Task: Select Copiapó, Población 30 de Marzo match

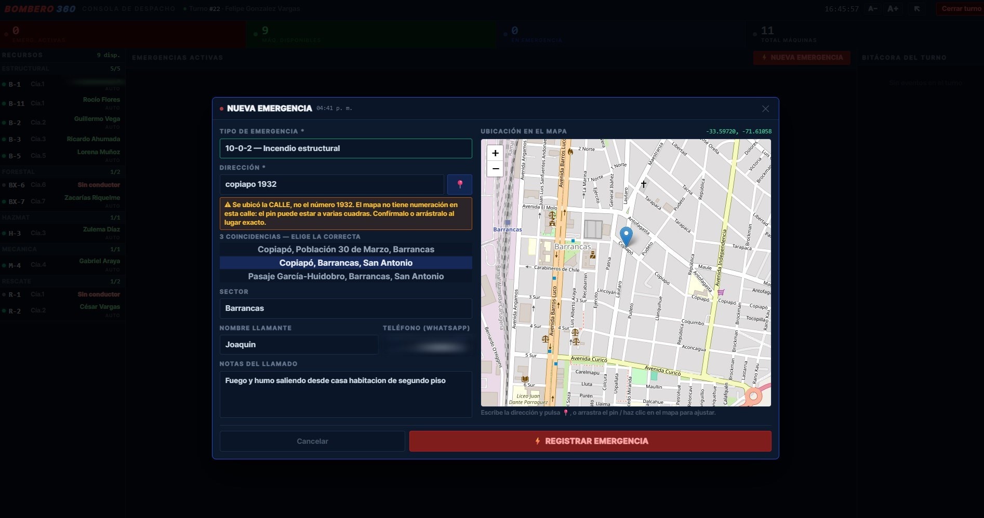Action: (345, 249)
